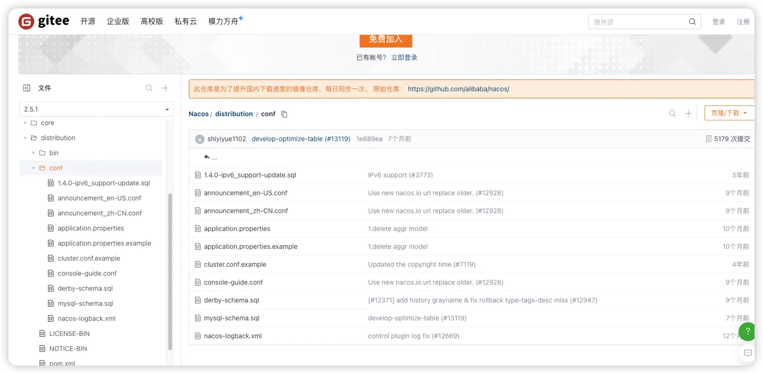This screenshot has height=374, width=763.
Task: Open 1.4.0-ipv6_support-update.sql in file table
Action: (250, 175)
